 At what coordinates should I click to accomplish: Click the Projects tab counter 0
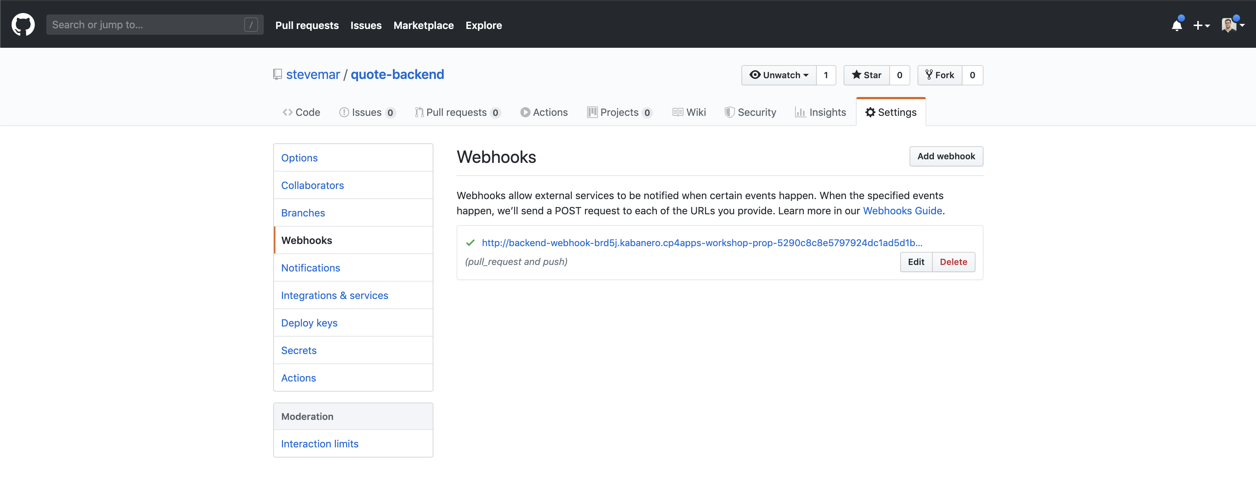647,113
